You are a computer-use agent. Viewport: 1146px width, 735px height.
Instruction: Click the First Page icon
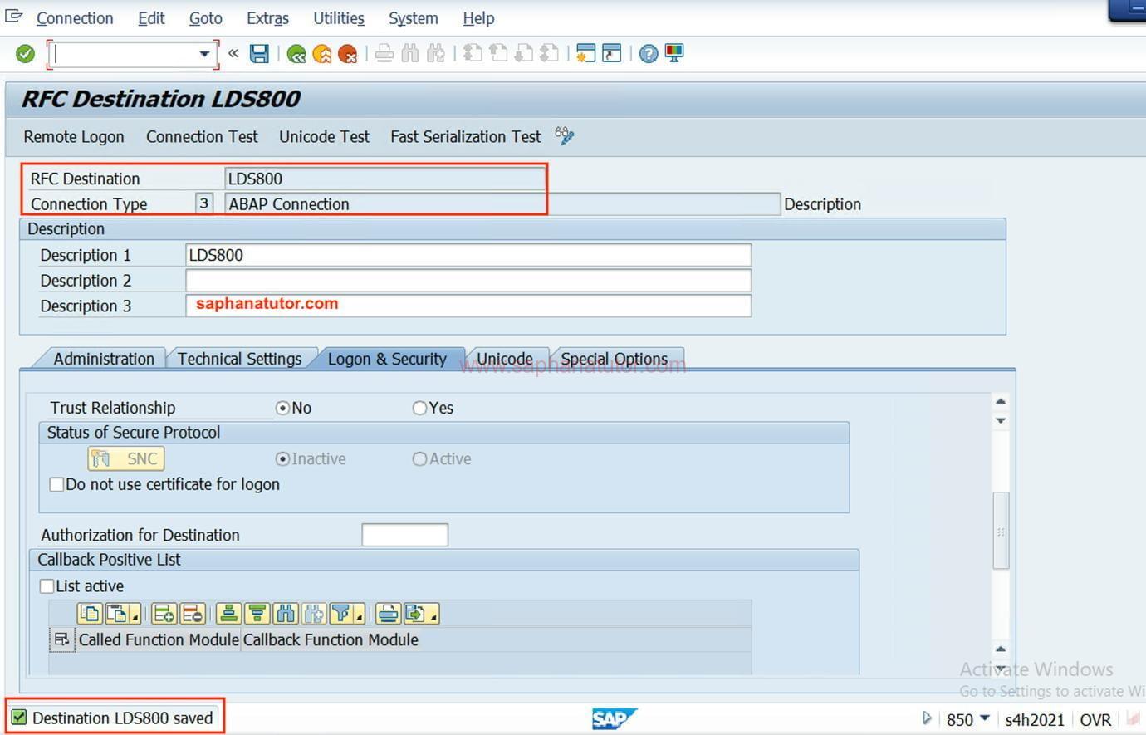pos(473,54)
